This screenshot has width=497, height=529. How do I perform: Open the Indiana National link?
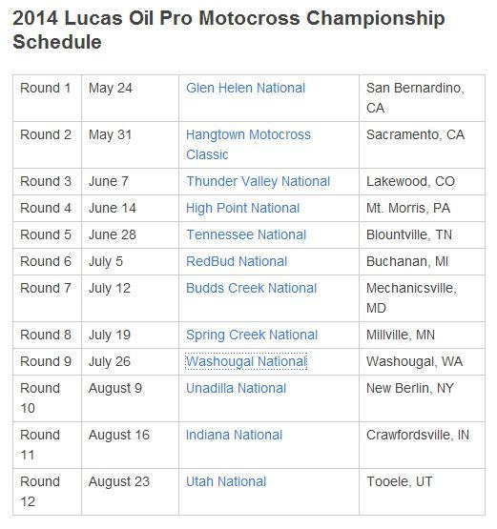pos(234,436)
